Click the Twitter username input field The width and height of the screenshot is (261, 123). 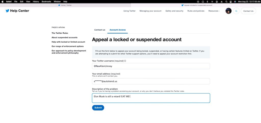coord(151,66)
